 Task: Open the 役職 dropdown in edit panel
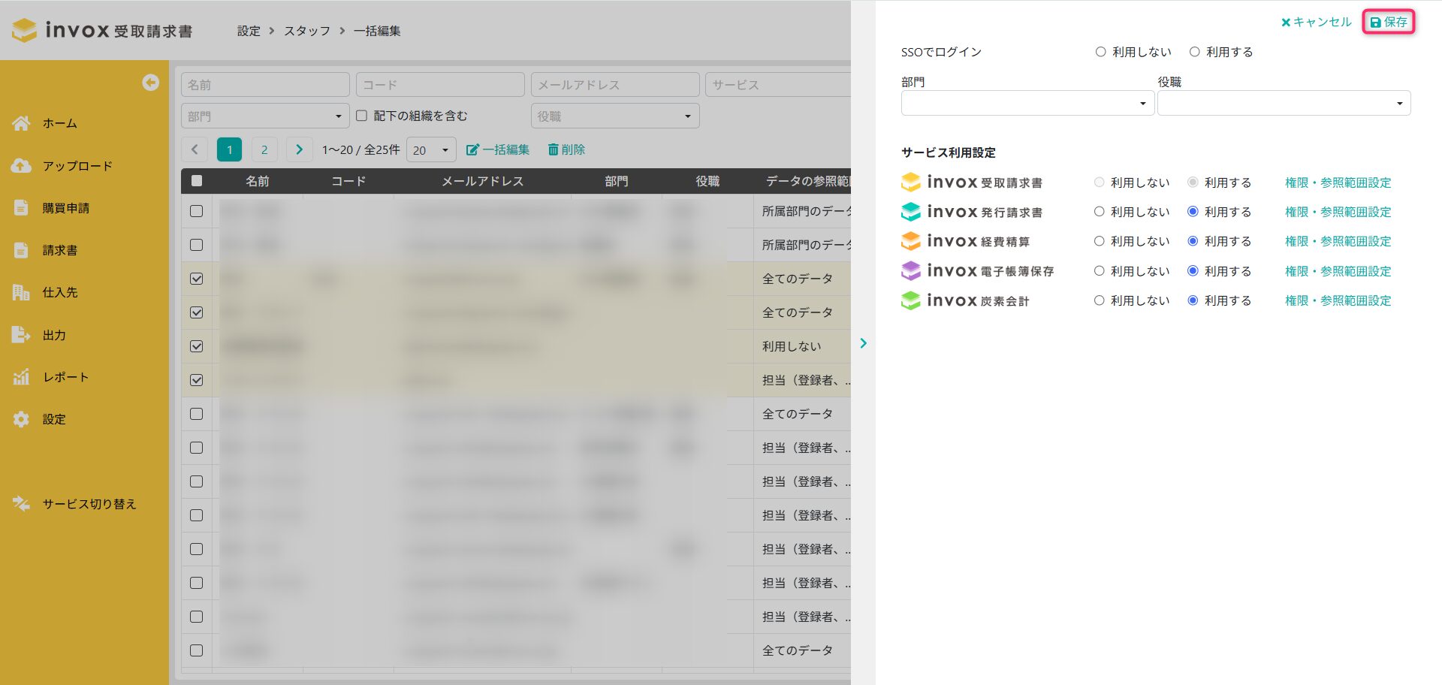(1284, 103)
